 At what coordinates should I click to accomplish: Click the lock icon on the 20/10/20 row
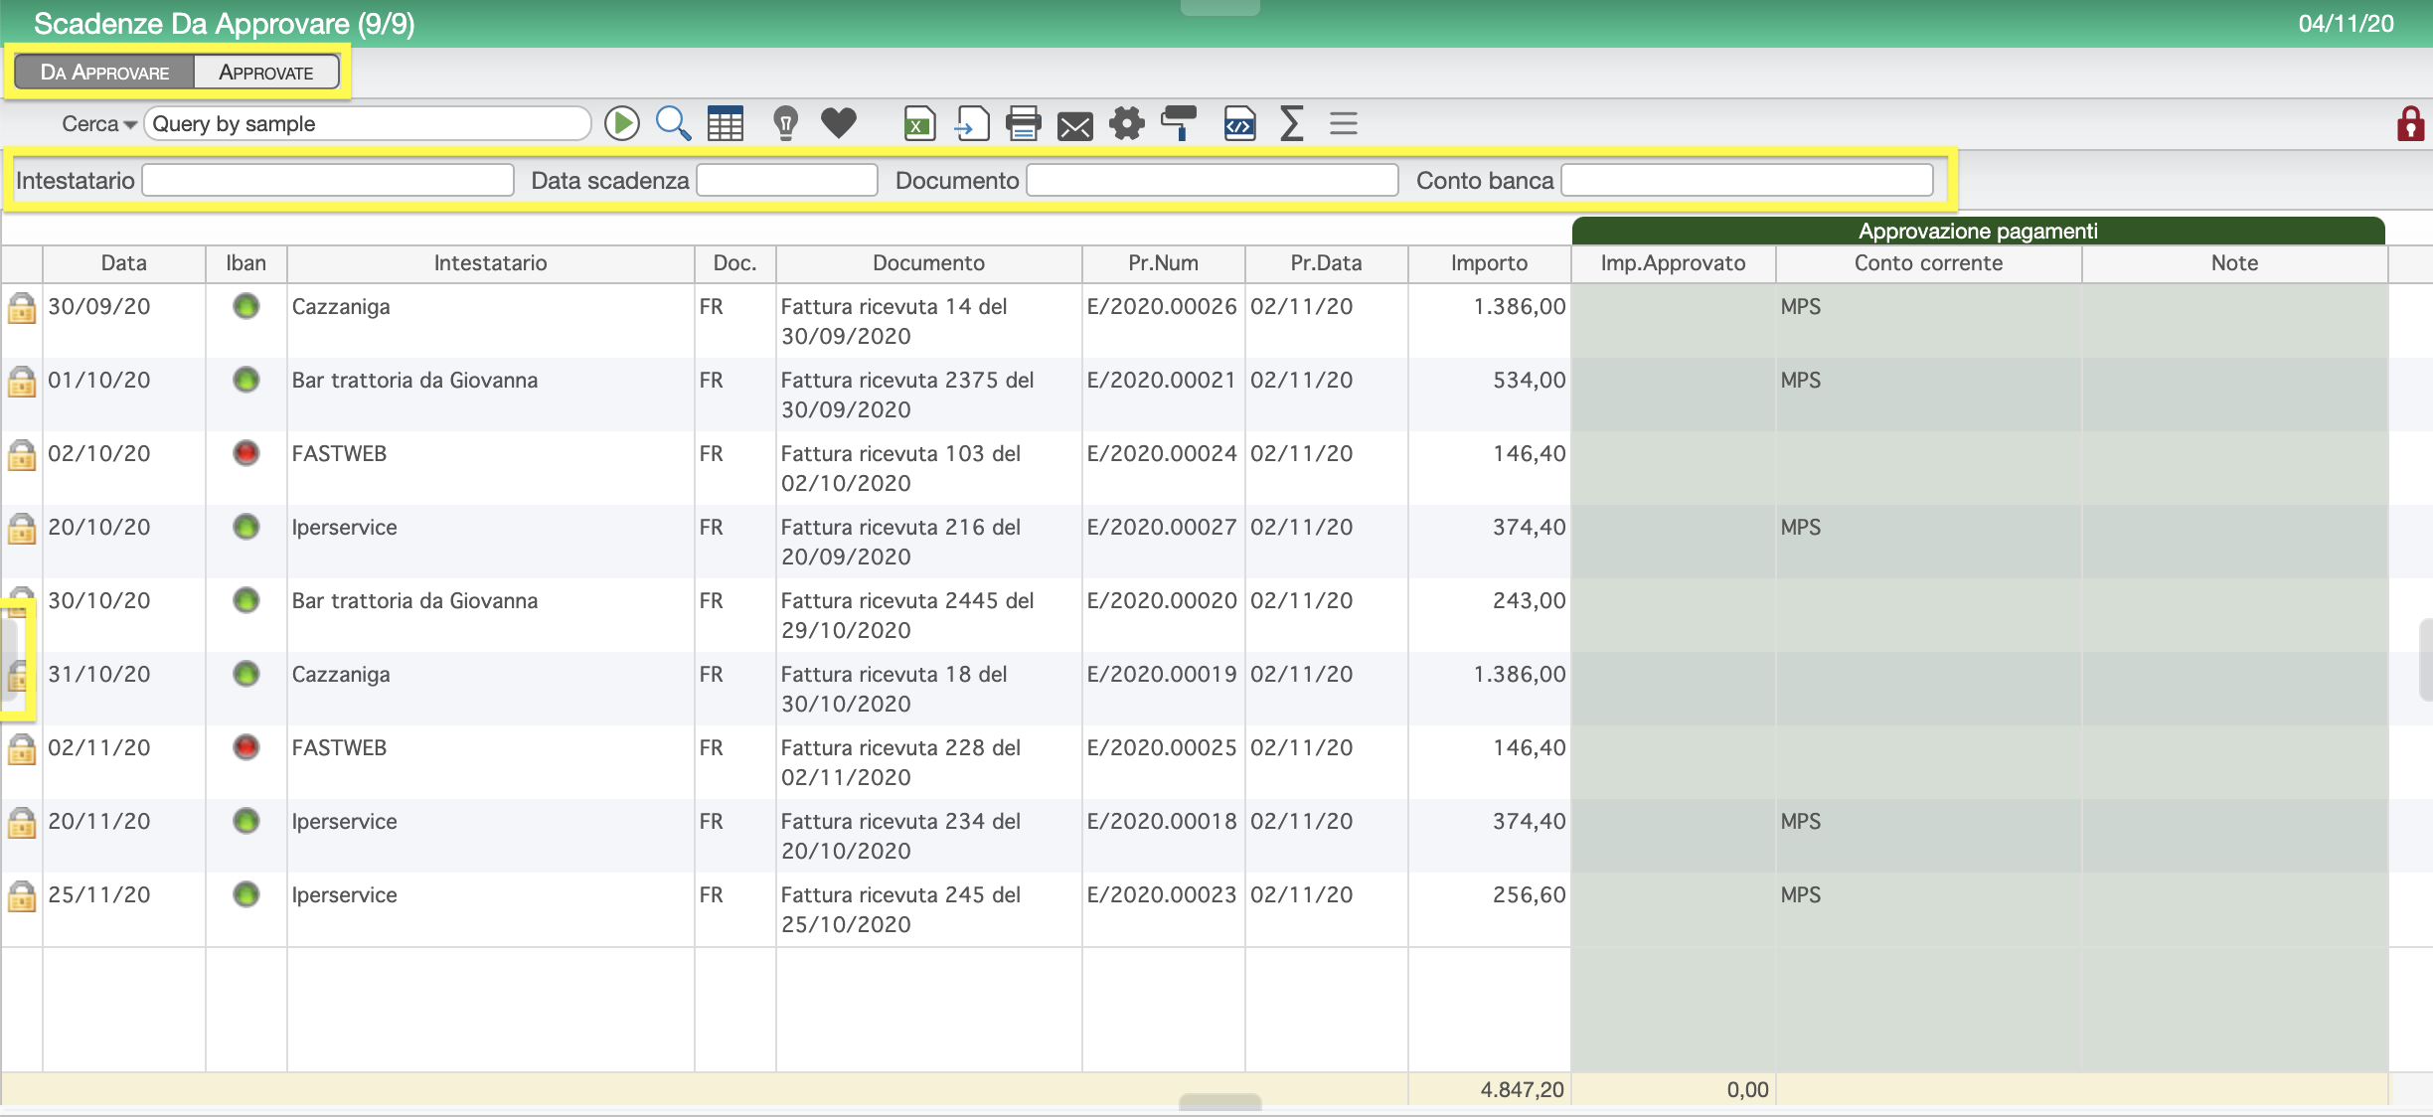(22, 529)
